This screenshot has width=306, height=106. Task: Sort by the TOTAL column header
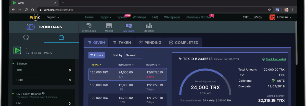pos(96,65)
